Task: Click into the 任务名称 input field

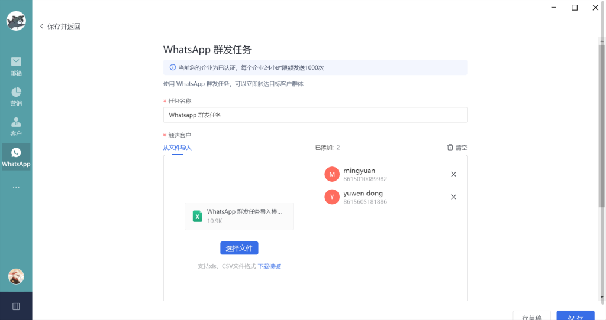Action: (315, 115)
